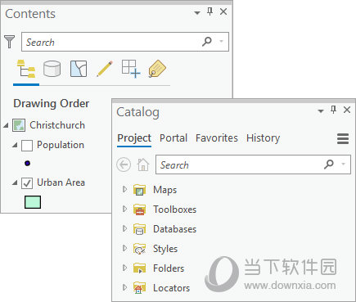This screenshot has width=356, height=302.
Task: Click the Locators folder icon
Action: (x=139, y=288)
